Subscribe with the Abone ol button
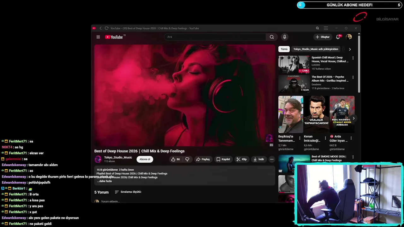 click(145, 159)
